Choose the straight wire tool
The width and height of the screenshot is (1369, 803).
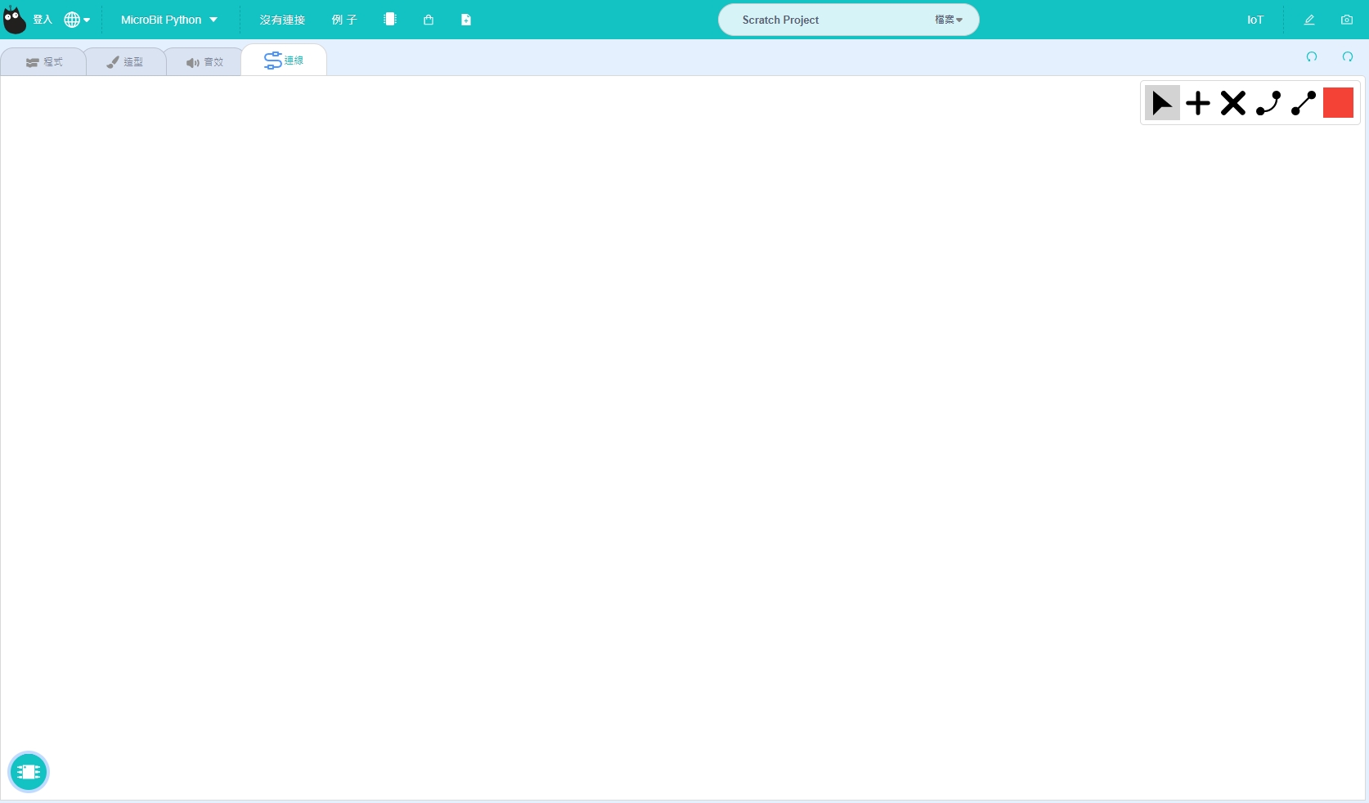click(1303, 103)
